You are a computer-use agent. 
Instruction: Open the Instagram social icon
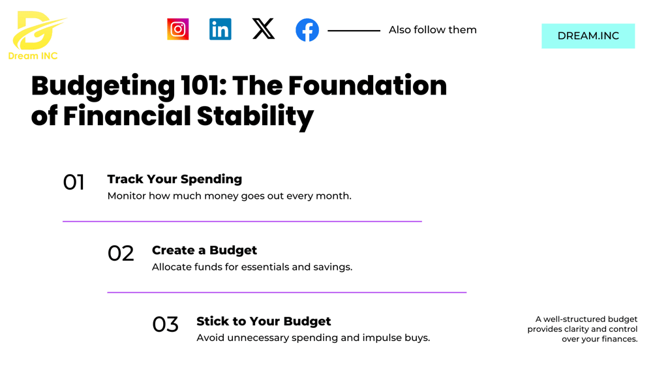pos(177,29)
